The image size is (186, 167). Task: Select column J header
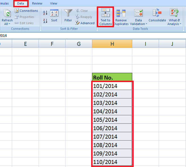click(x=172, y=44)
